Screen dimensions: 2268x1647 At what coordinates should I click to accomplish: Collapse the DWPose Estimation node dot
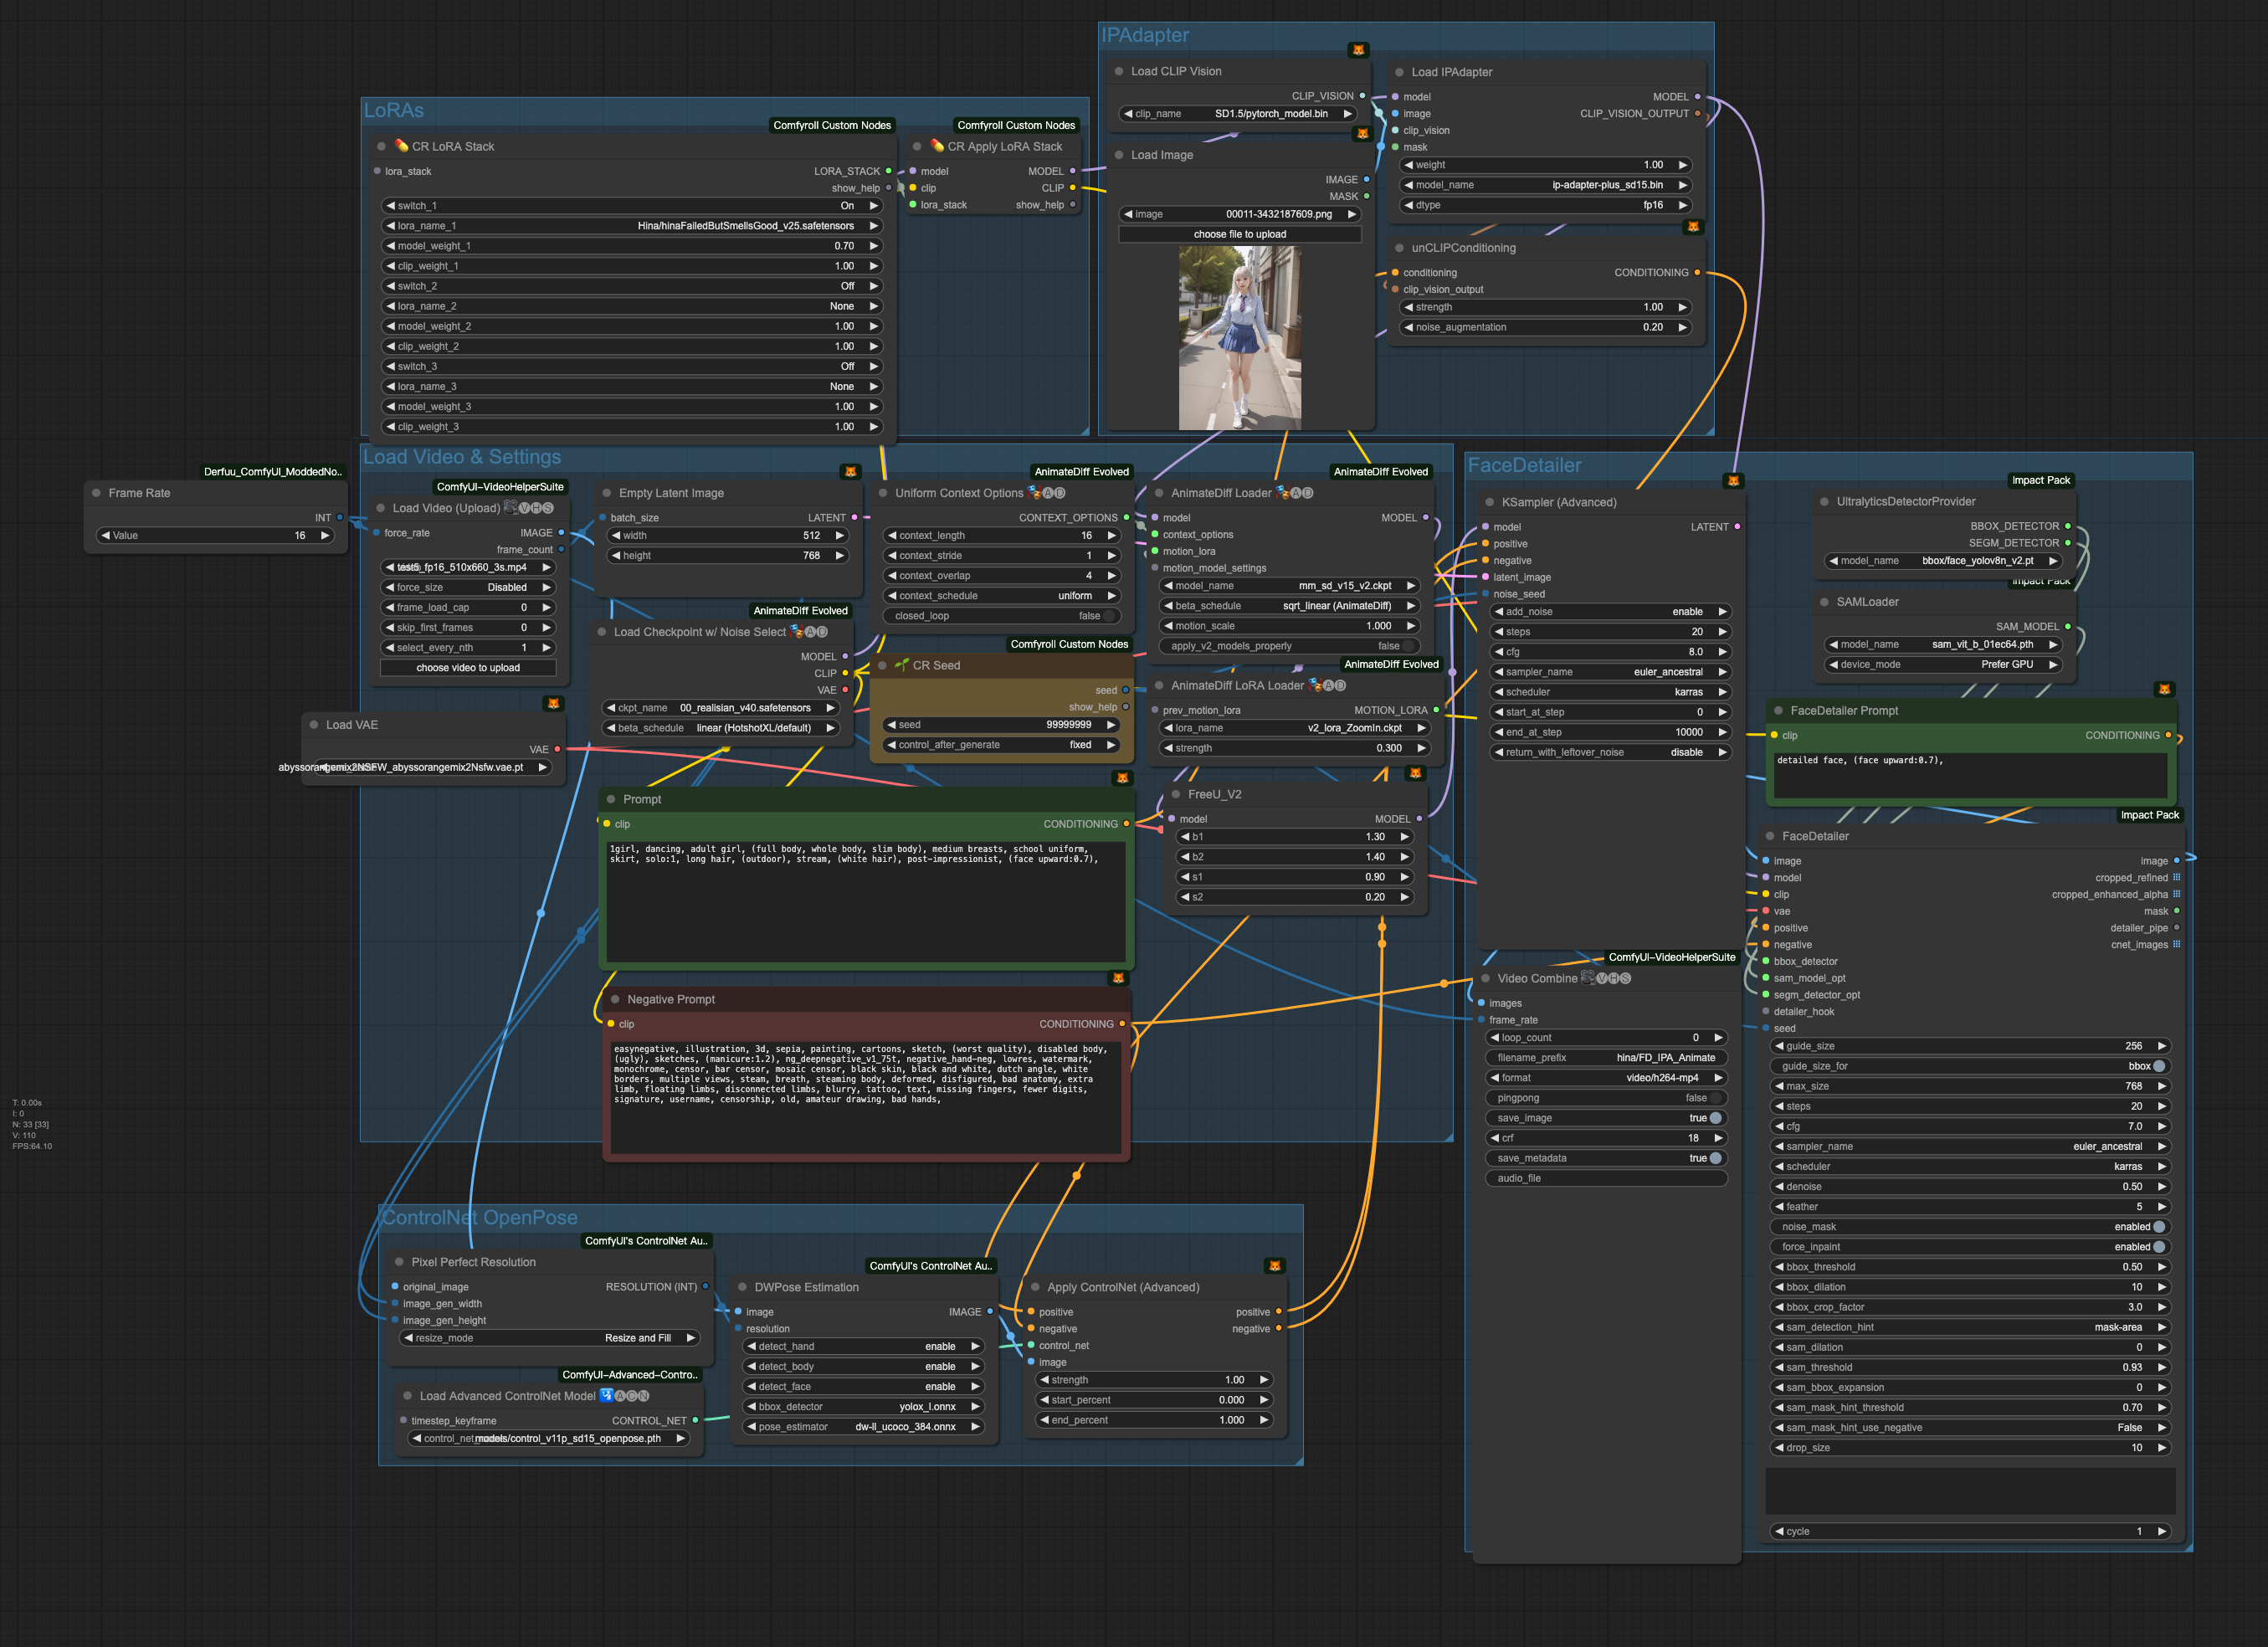click(742, 1287)
